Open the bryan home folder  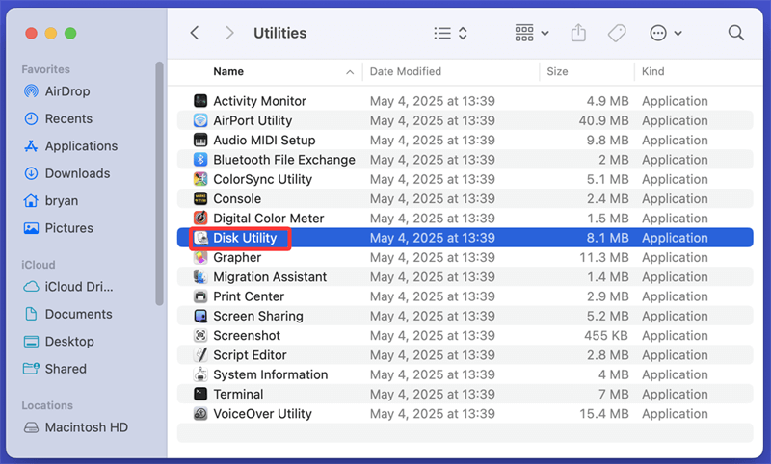point(51,201)
